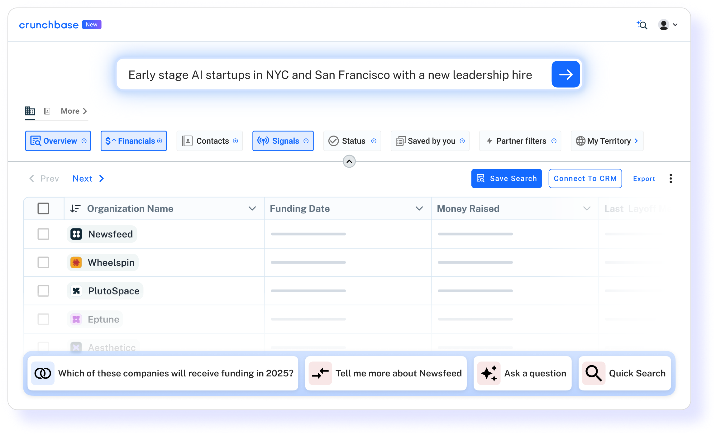Open the Newsfeed organization name
Image resolution: width=716 pixels, height=435 pixels.
pyautogui.click(x=110, y=234)
